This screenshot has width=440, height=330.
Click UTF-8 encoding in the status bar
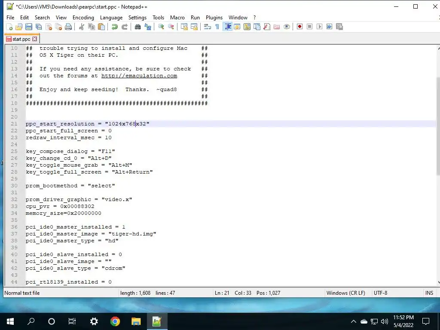380,293
